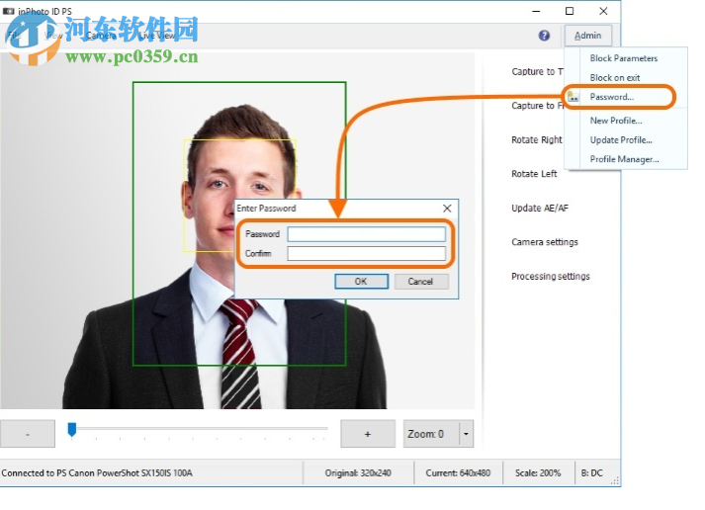Click the Capture to F... button

(x=537, y=106)
